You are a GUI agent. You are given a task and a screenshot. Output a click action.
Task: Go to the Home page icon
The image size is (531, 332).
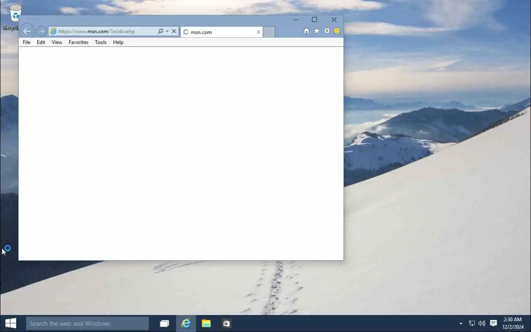[x=307, y=31]
